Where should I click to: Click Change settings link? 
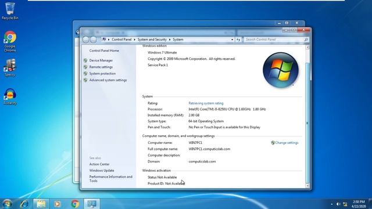click(x=287, y=143)
